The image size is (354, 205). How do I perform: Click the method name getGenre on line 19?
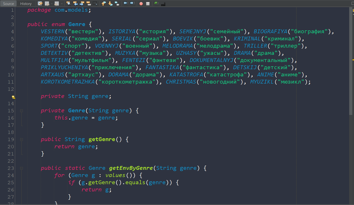pyautogui.click(x=102, y=139)
